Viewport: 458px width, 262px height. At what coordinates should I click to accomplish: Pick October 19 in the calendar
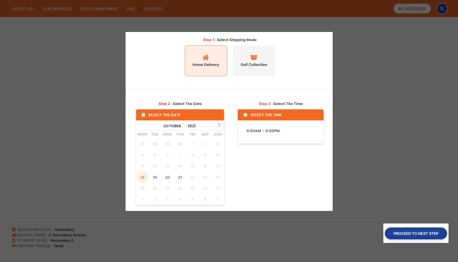tap(155, 177)
